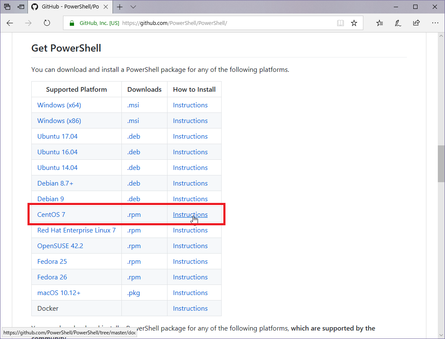445x339 pixels.
Task: Open Windows (x64) platform link
Action: coord(59,105)
